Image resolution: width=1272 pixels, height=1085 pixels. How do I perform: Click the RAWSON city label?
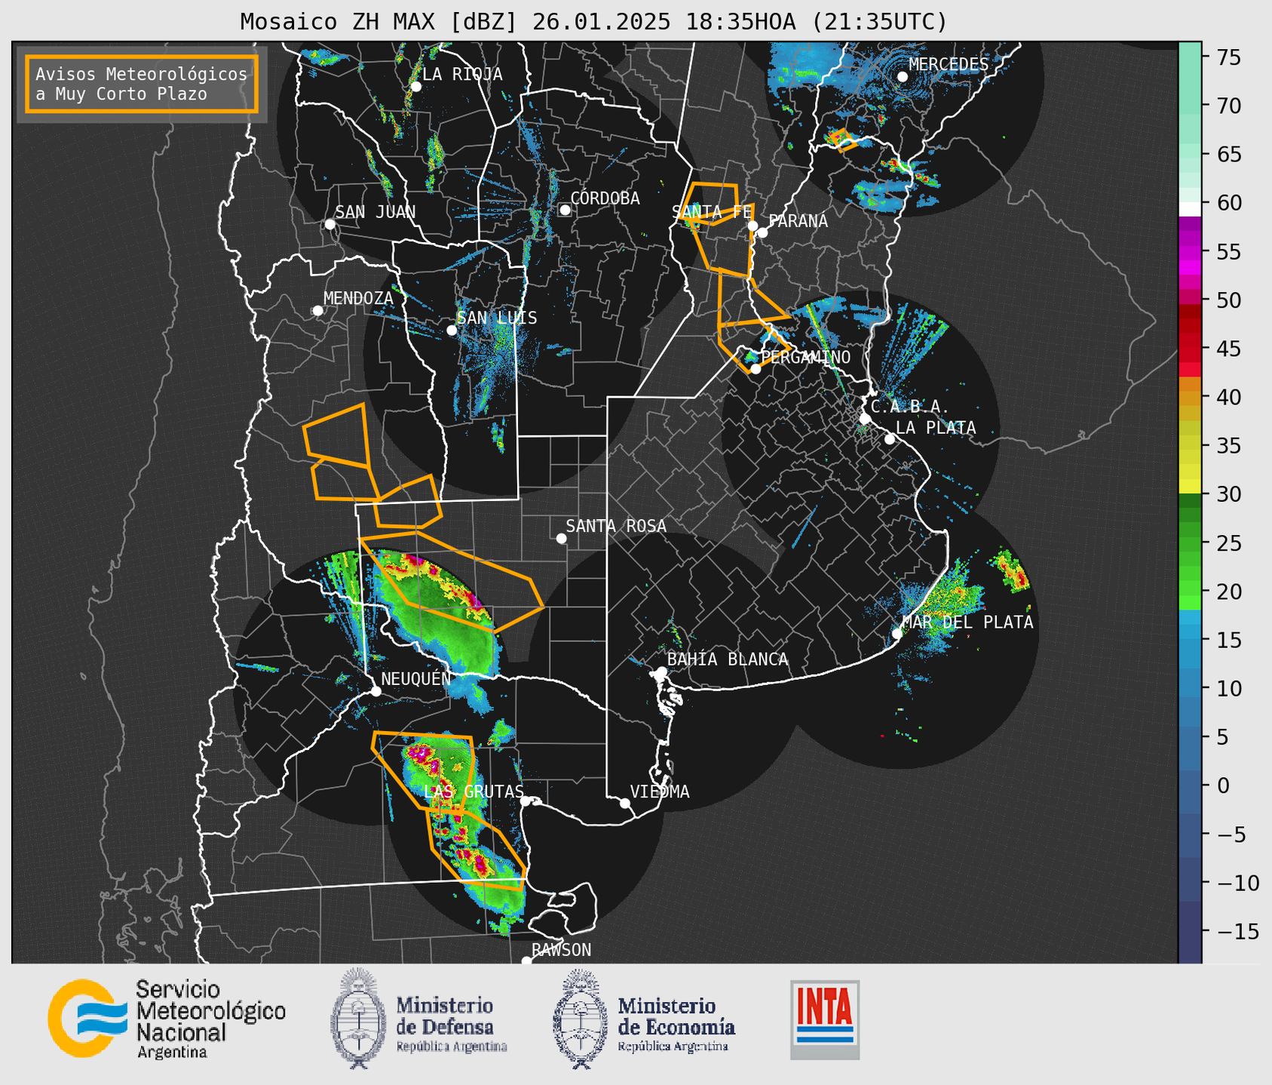(561, 950)
